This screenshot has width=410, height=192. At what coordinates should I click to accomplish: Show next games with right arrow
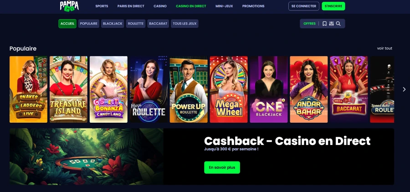point(404,89)
